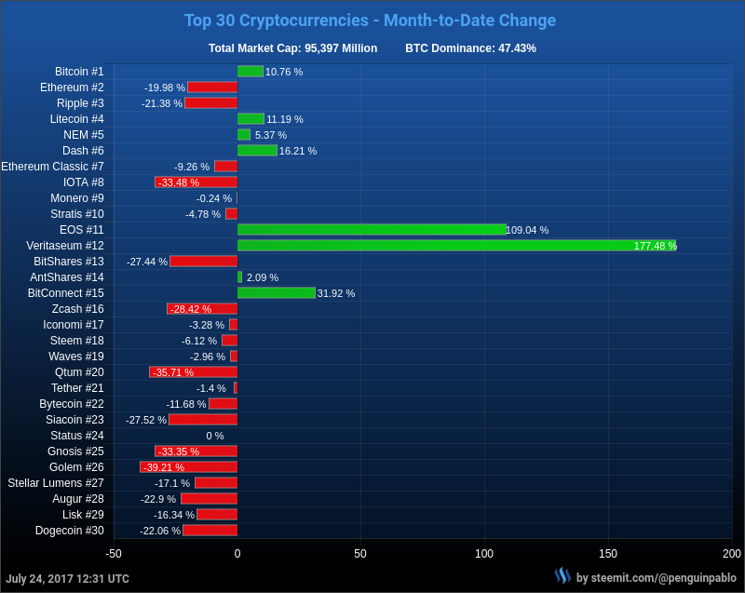This screenshot has height=593, width=745.
Task: Click the 31.92 % BitConnect value
Action: point(336,293)
